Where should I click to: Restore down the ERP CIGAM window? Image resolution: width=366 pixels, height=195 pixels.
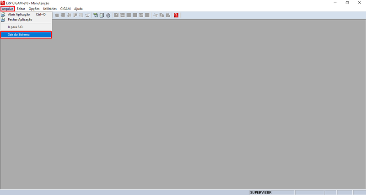click(347, 3)
